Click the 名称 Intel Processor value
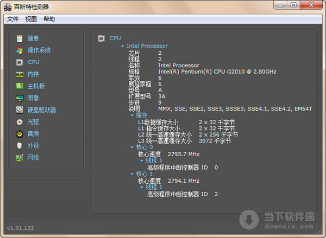The width and height of the screenshot is (326, 238). pyautogui.click(x=179, y=66)
